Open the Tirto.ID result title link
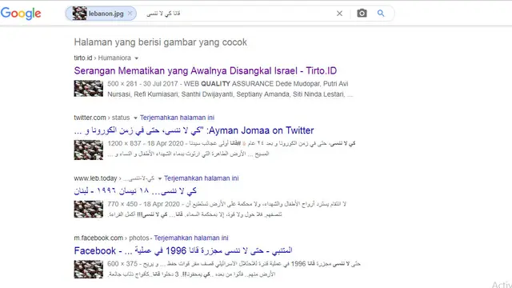This screenshot has height=288, width=512. [x=206, y=70]
